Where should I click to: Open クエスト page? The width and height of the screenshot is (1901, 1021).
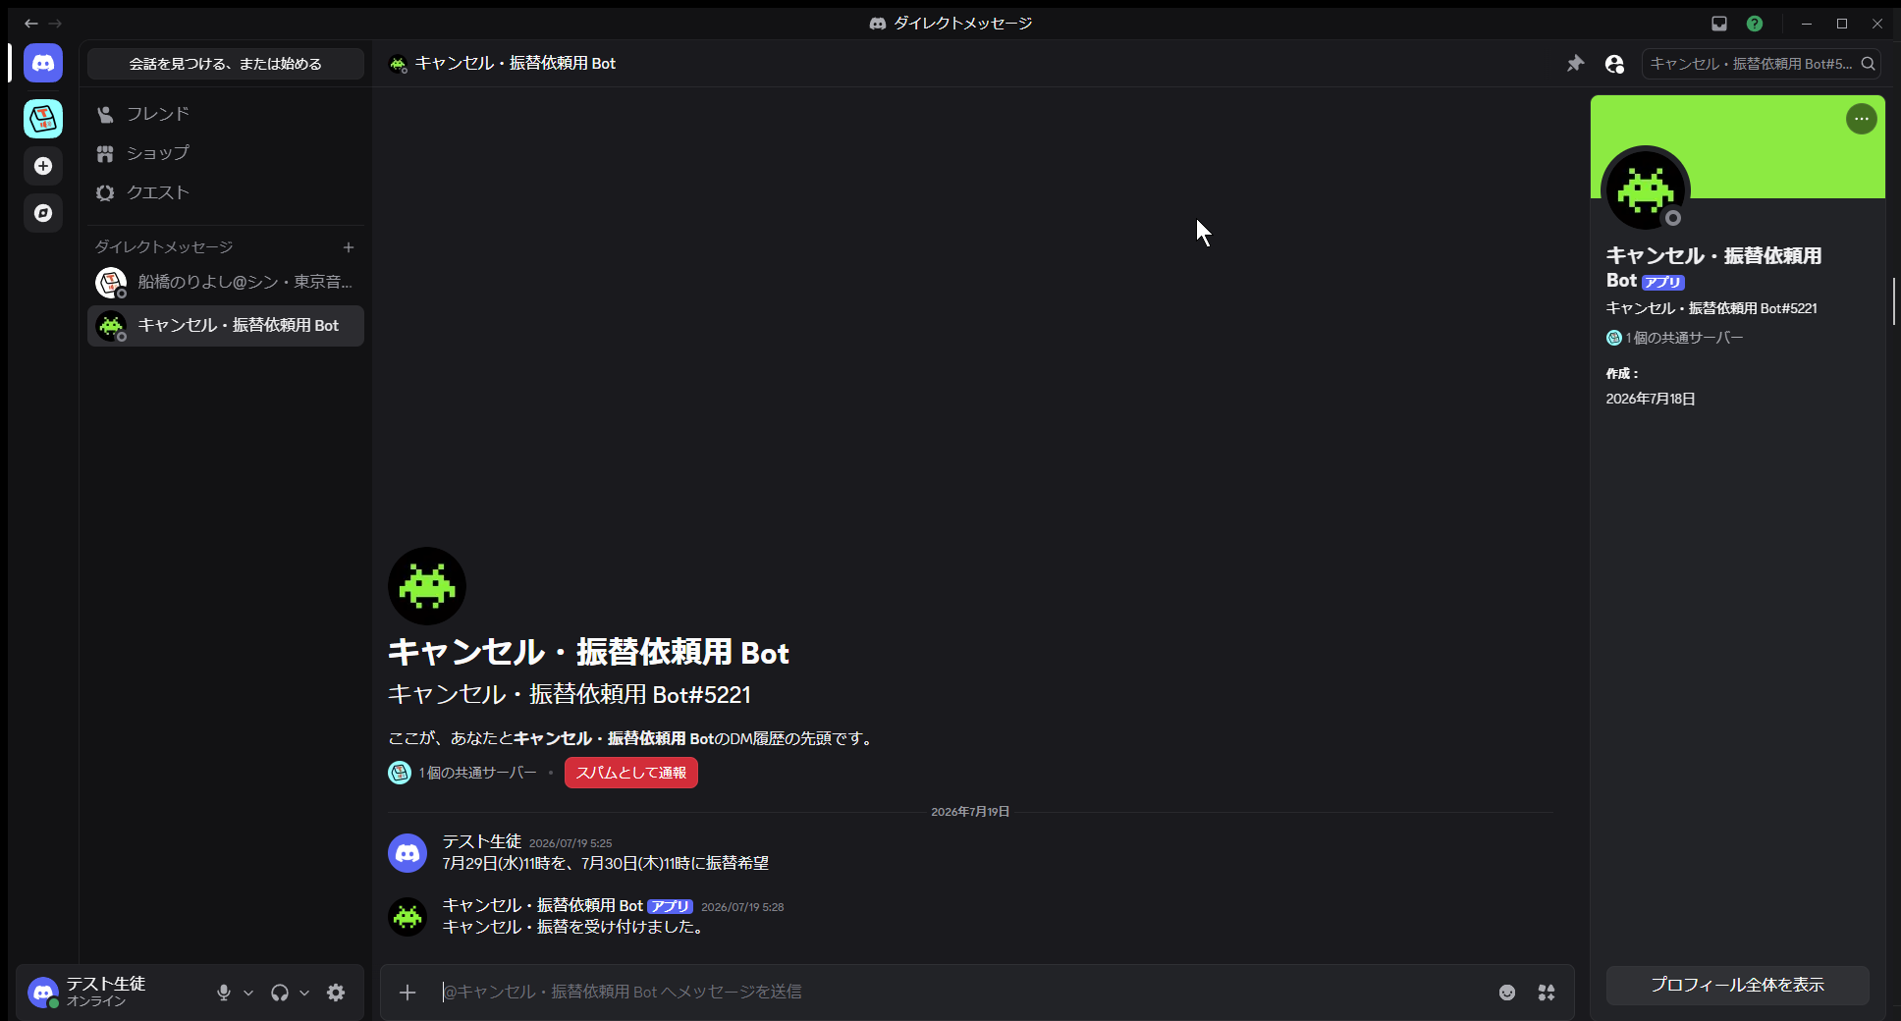pyautogui.click(x=226, y=192)
